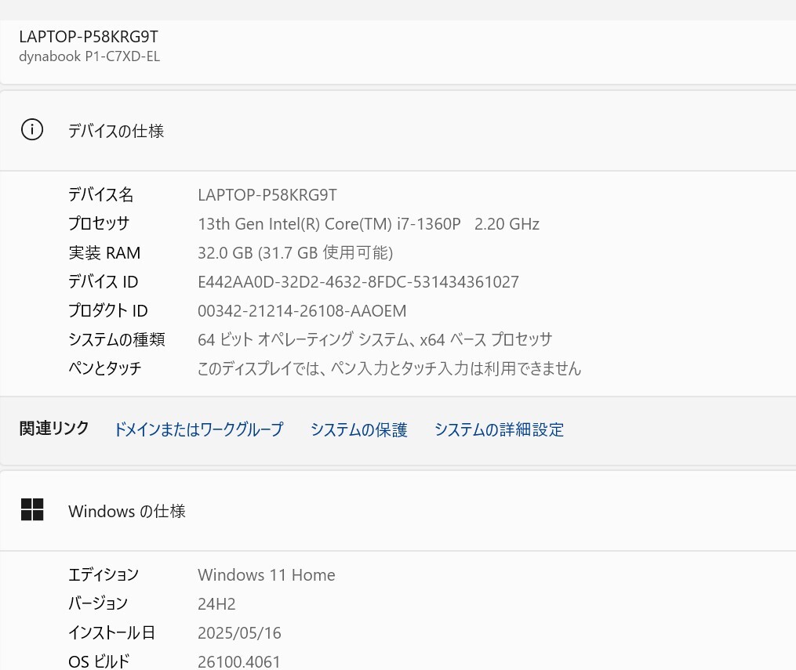796x670 pixels.
Task: Click the システムの種類 label
Action: pyautogui.click(x=117, y=339)
